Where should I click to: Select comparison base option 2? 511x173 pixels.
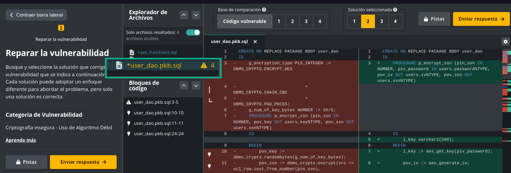click(292, 21)
